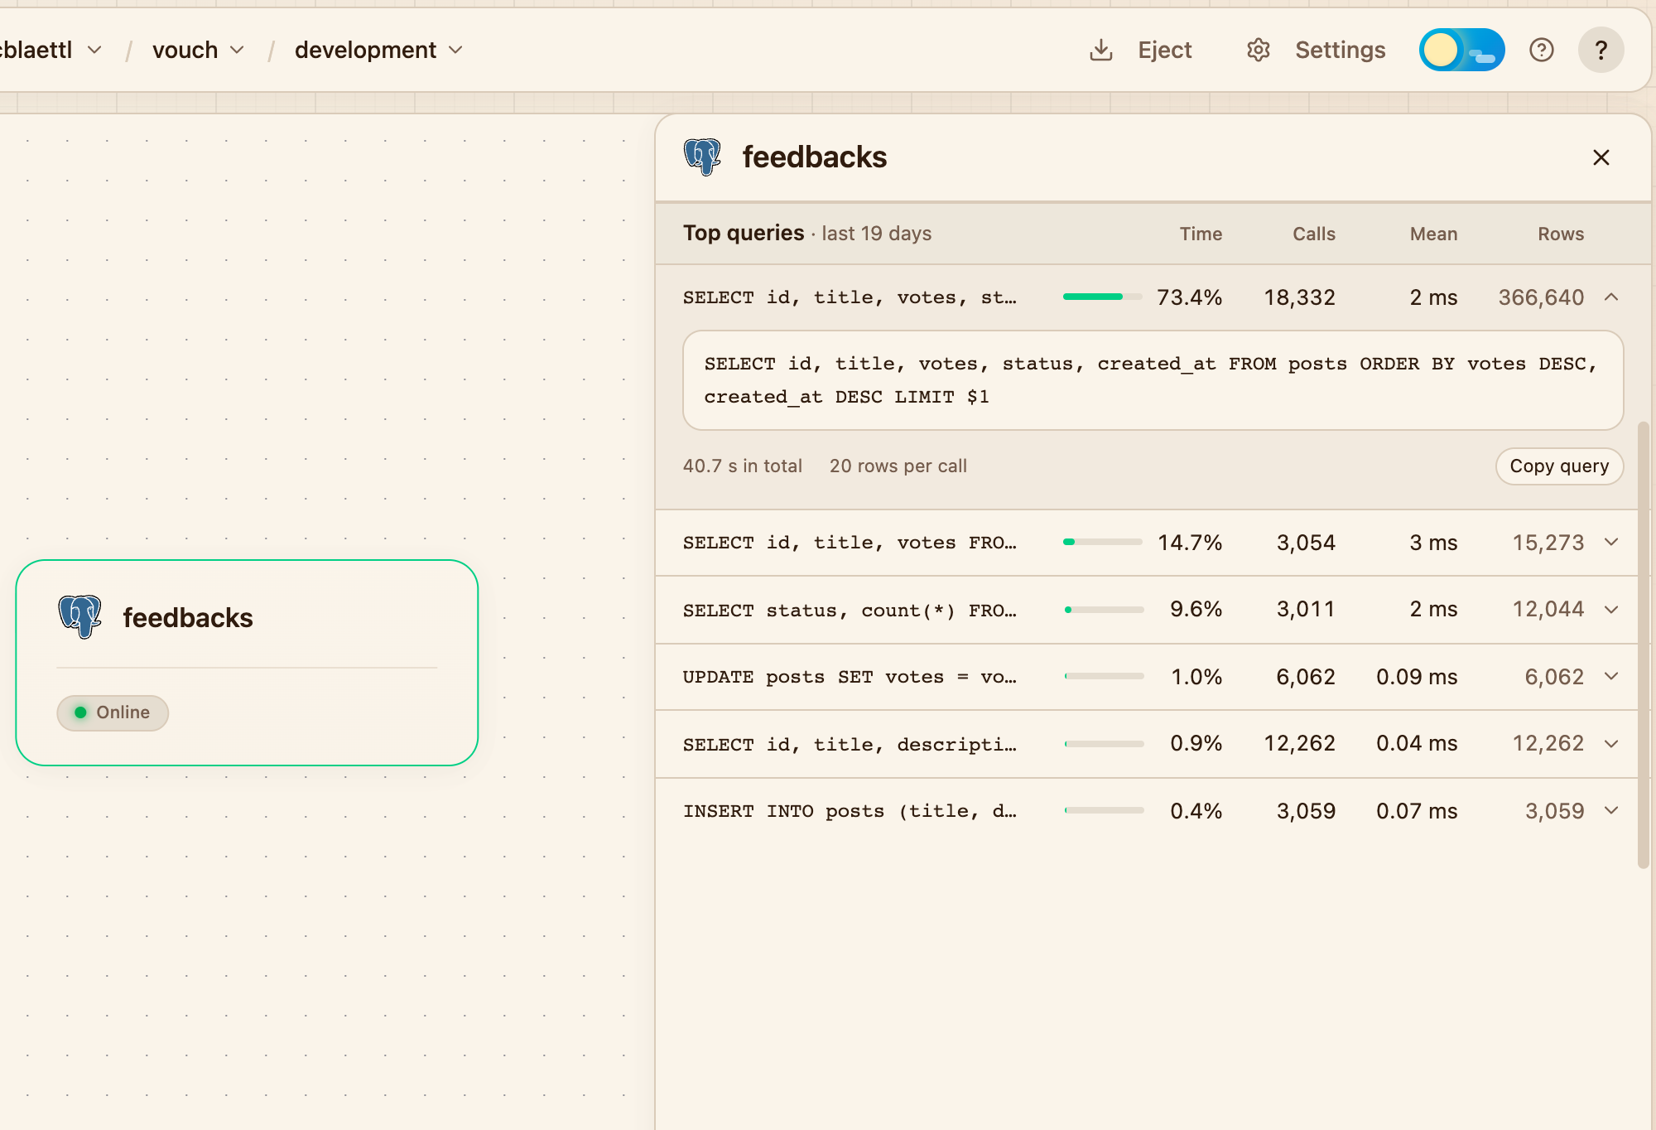Click the full SQL query text box
The image size is (1656, 1130).
(x=1153, y=380)
